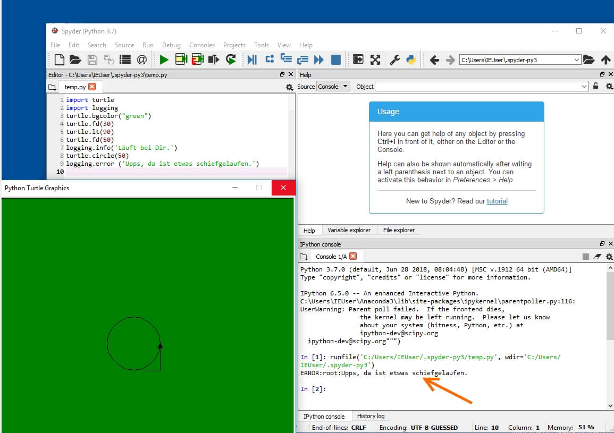Open the File menu
The image size is (614, 433).
[x=55, y=45]
